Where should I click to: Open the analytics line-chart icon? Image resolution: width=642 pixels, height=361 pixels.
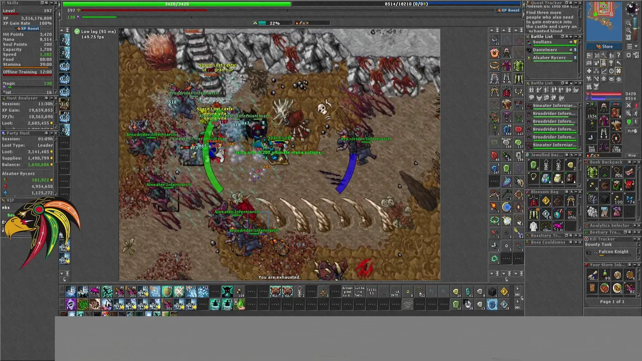pyautogui.click(x=604, y=71)
